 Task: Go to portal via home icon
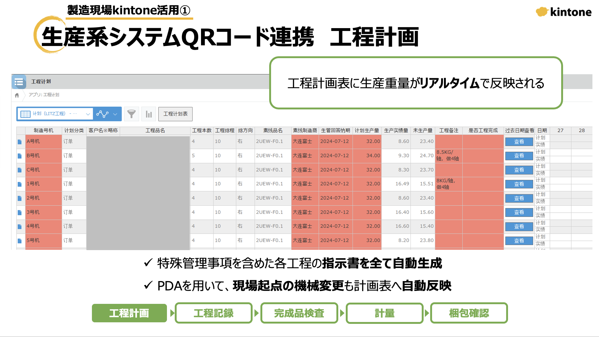point(17,95)
